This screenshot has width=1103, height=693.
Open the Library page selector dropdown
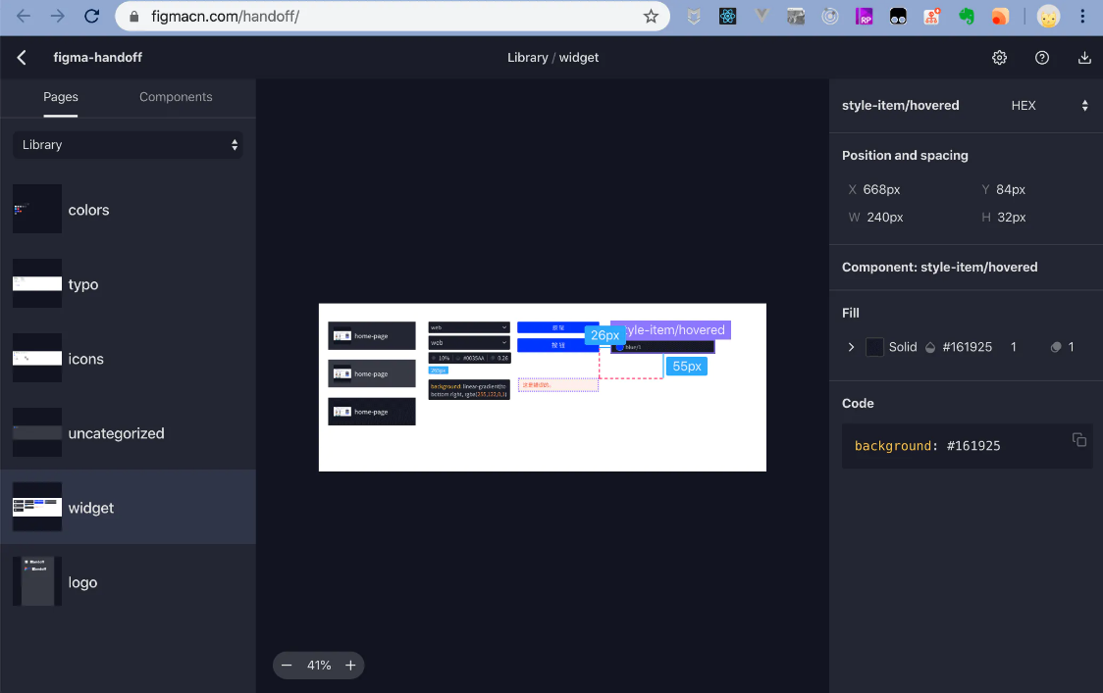pyautogui.click(x=128, y=144)
